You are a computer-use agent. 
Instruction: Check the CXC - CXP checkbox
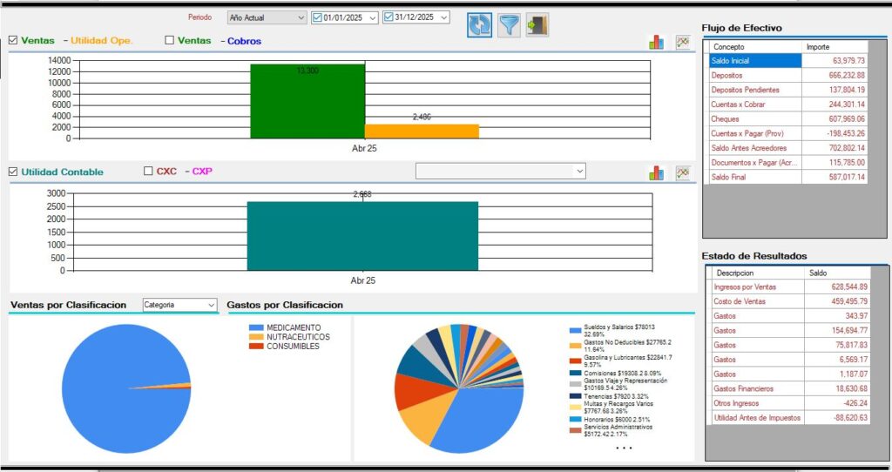(149, 172)
